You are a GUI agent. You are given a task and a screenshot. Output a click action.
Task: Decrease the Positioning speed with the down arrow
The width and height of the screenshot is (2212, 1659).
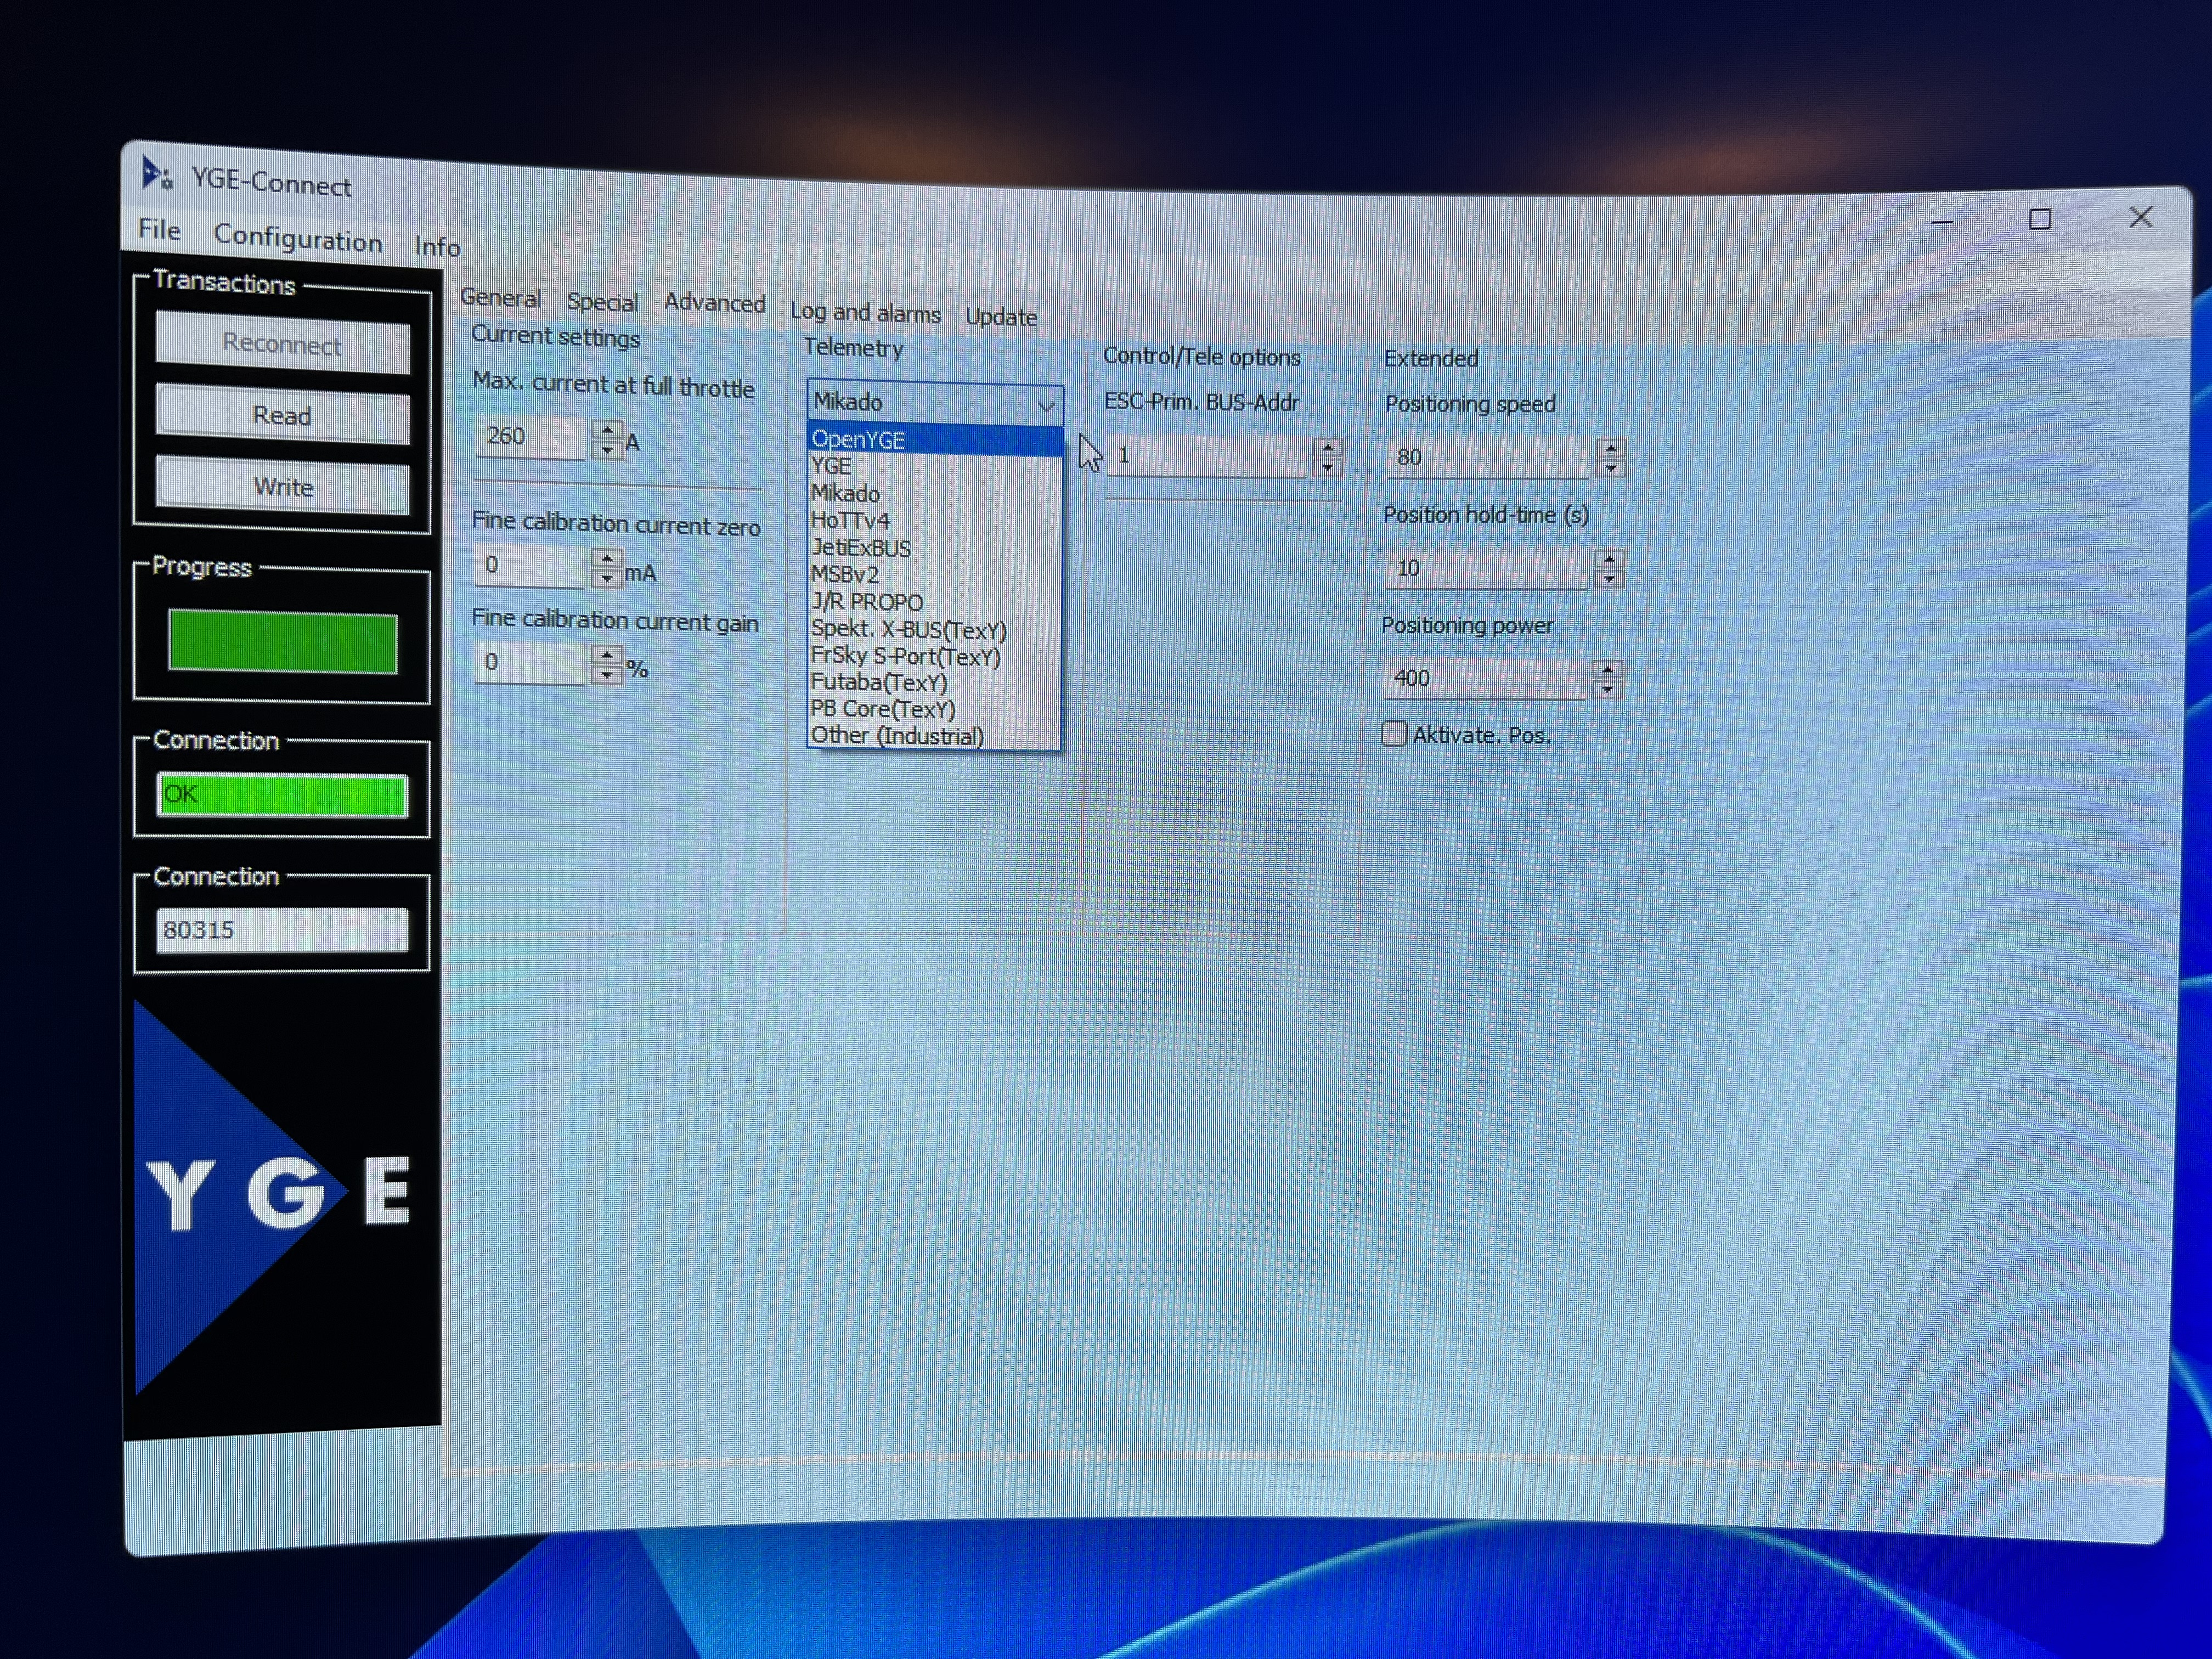point(1610,468)
